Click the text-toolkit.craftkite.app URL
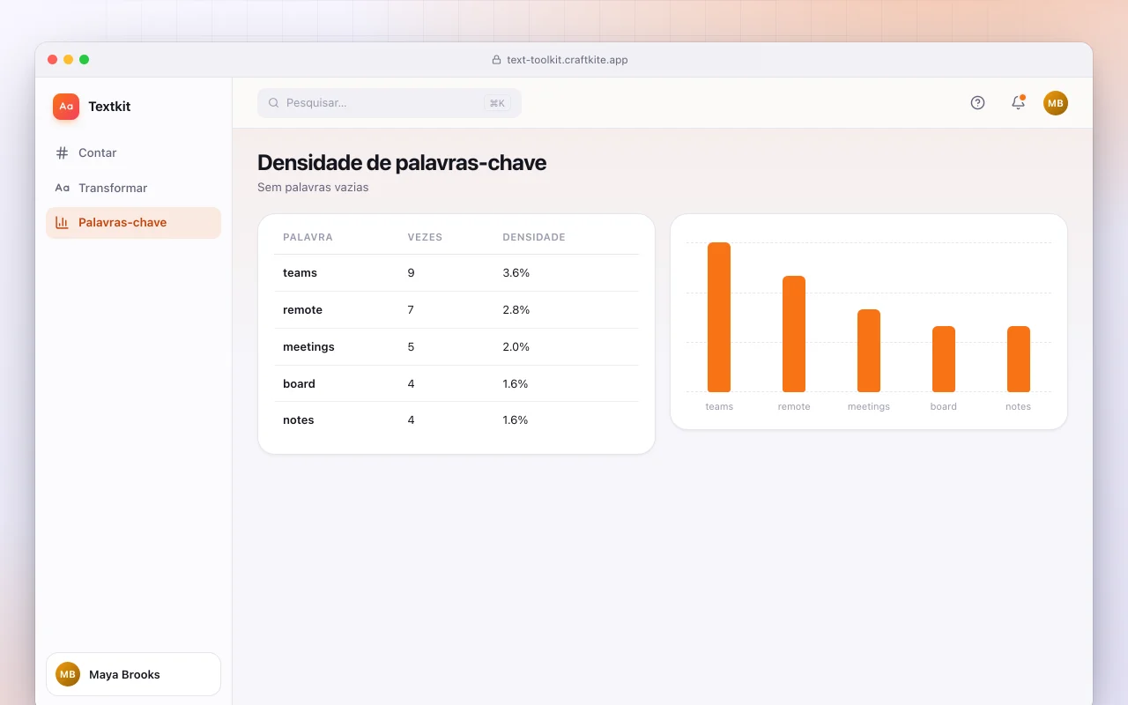This screenshot has height=705, width=1128. (x=568, y=60)
